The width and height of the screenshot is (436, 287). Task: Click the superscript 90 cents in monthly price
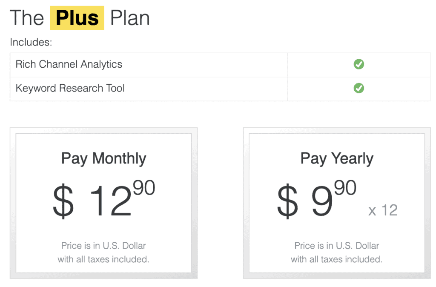144,188
